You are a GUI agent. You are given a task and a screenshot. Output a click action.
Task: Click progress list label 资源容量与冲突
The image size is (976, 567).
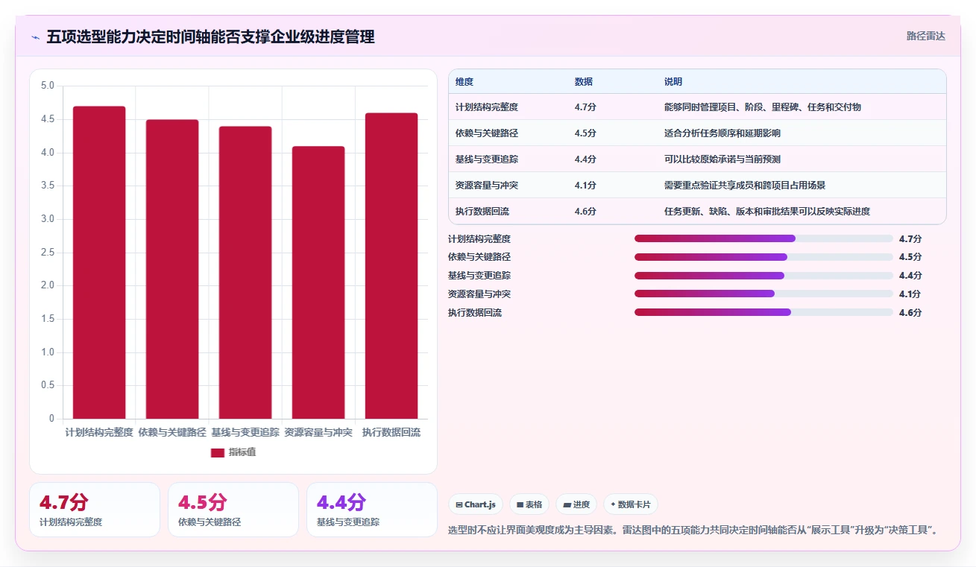pos(479,294)
